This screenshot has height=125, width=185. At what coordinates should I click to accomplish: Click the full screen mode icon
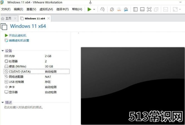(x=149, y=9)
